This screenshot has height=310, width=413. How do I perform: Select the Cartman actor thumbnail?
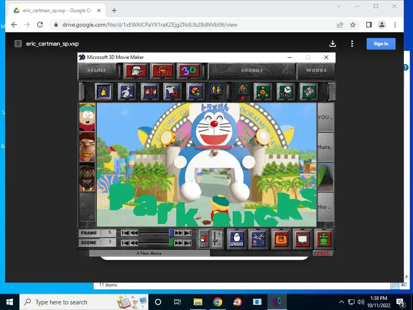87,117
